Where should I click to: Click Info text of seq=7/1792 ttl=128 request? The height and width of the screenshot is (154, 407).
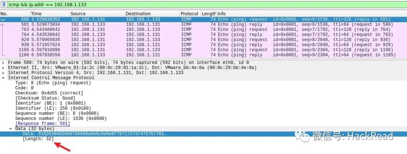click(x=304, y=30)
